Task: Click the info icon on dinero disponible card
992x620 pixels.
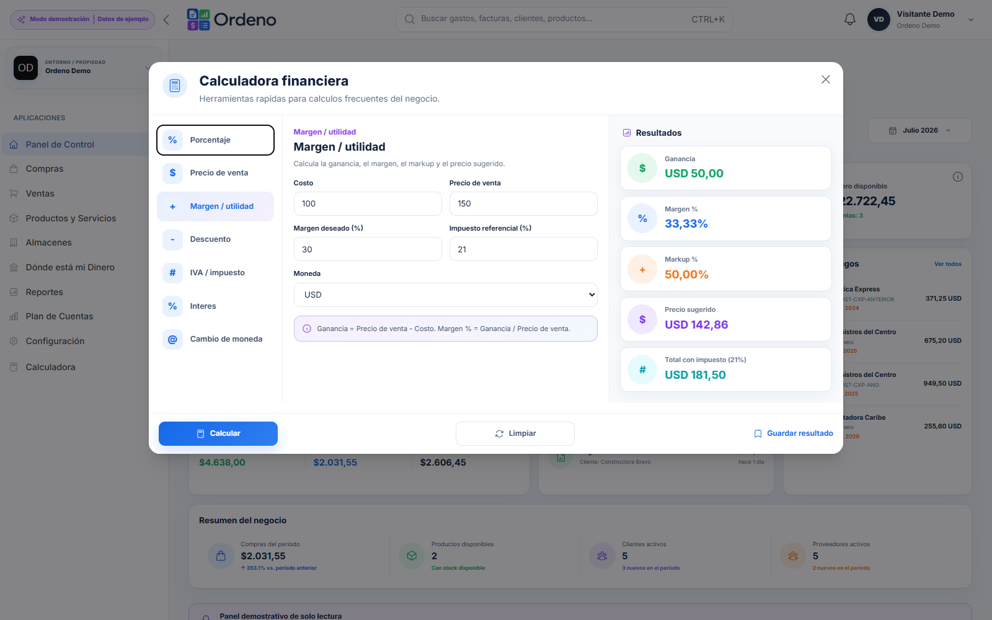Action: tap(957, 177)
